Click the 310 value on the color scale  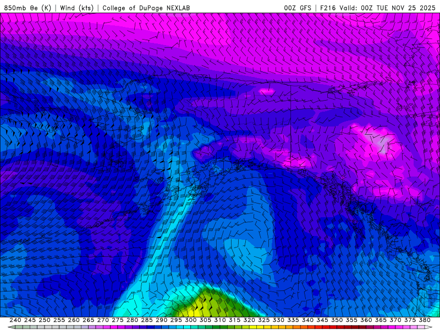pos(220,320)
